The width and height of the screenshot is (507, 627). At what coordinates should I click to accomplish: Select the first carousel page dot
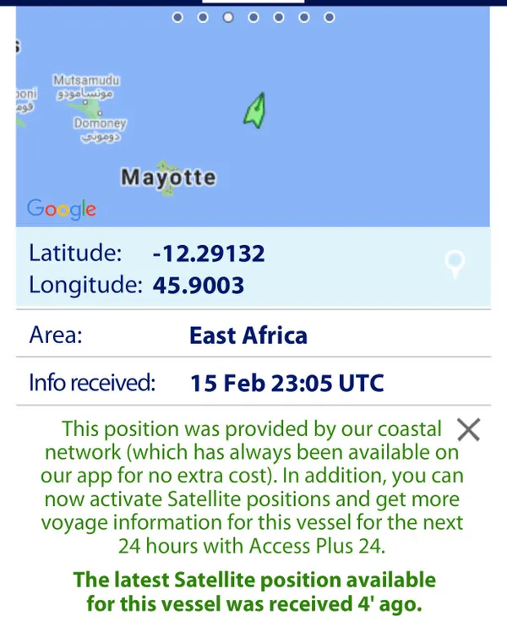[177, 18]
